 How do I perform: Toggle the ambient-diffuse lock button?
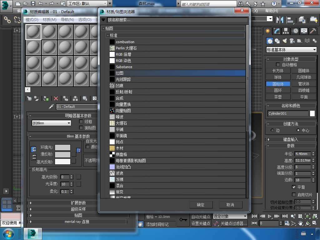[x=78, y=150]
